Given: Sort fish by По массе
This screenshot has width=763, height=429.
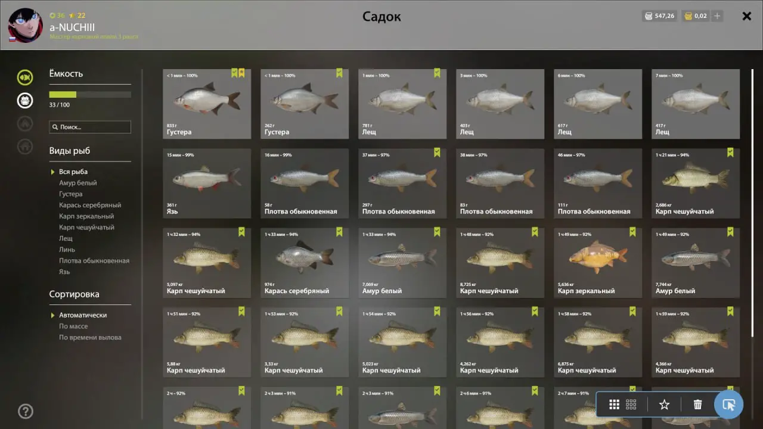Looking at the screenshot, I should 73,327.
